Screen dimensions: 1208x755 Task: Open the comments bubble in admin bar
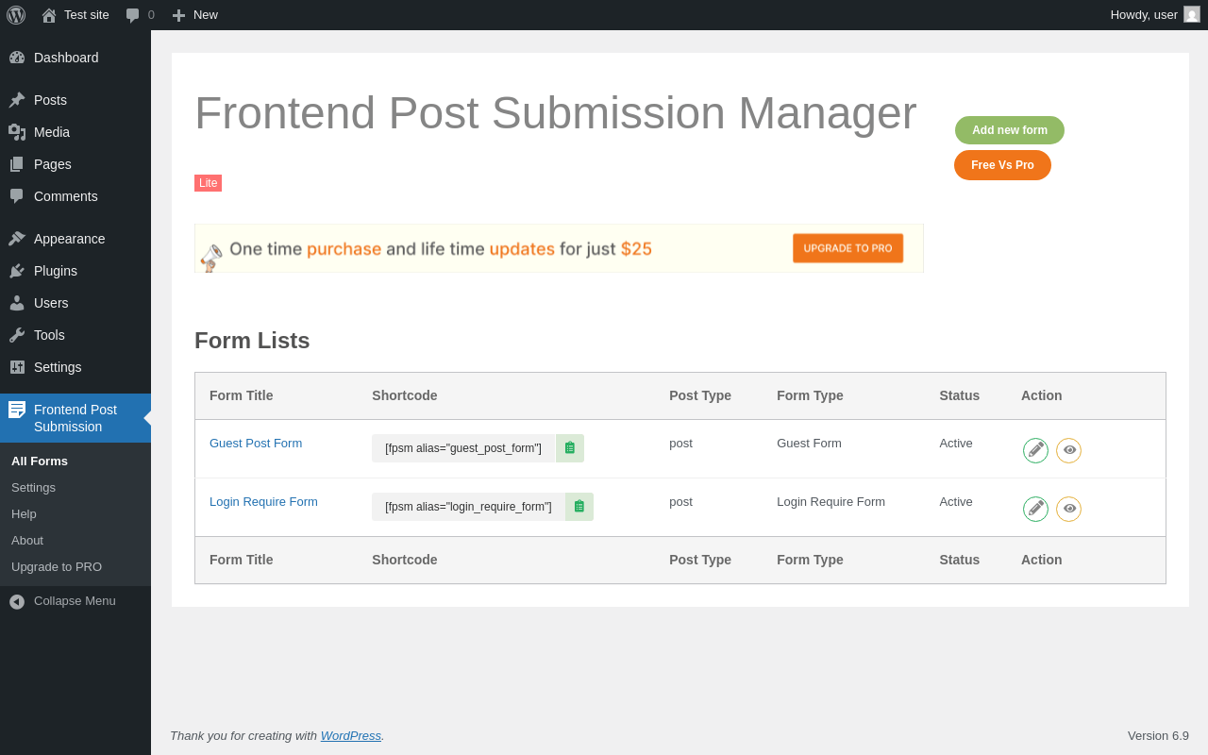click(140, 15)
